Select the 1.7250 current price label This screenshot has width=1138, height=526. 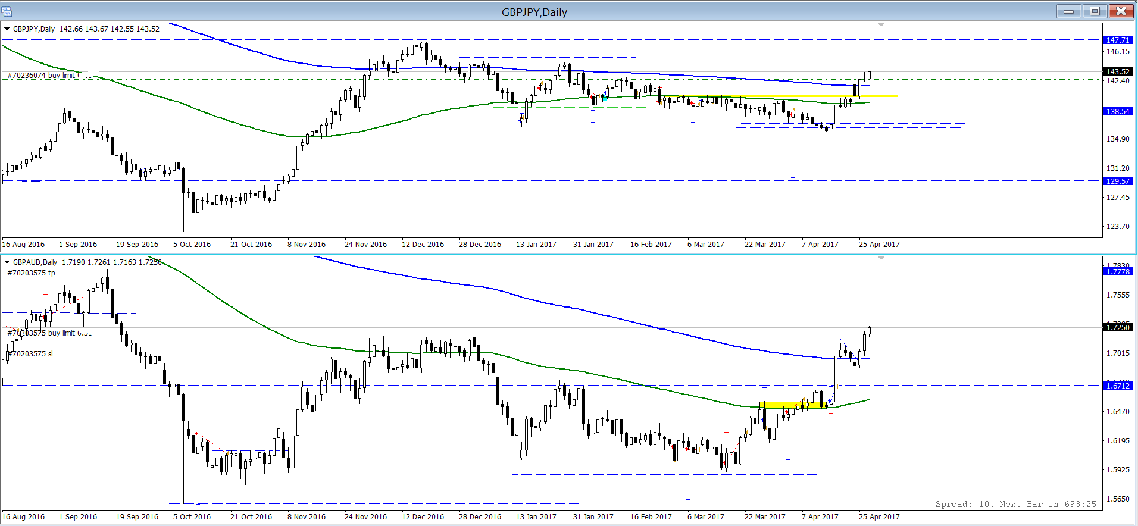1118,327
